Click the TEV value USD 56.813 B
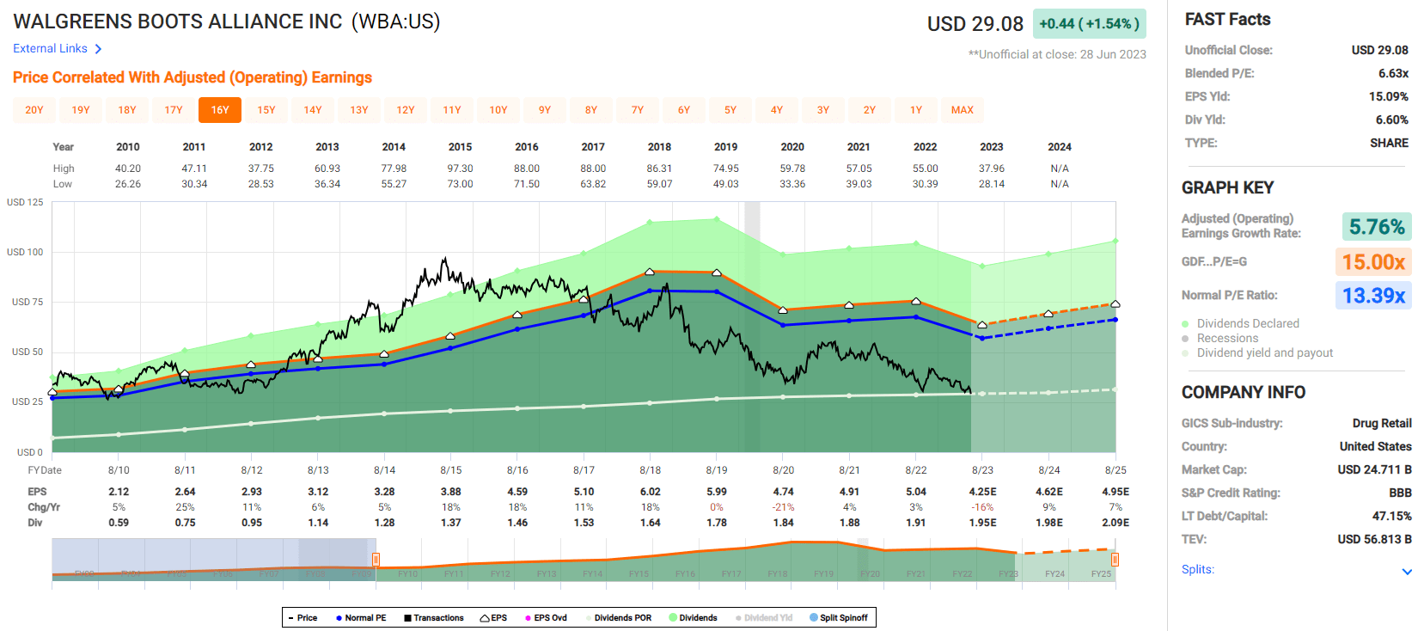 click(x=1374, y=539)
